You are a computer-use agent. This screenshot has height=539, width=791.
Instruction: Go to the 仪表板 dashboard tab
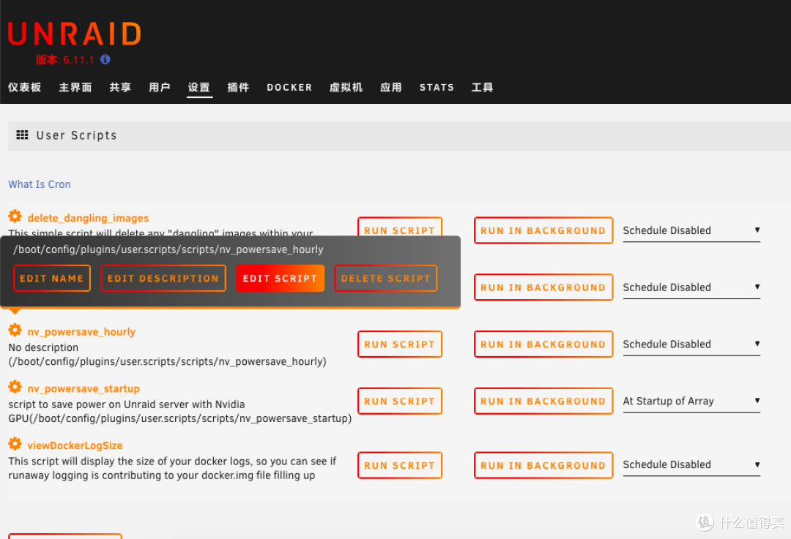(x=25, y=87)
